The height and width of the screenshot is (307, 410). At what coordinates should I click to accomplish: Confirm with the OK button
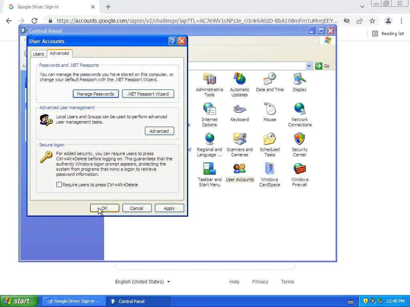coord(105,208)
